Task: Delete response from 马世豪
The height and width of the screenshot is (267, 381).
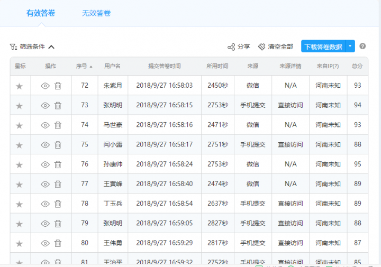Action: (x=58, y=125)
